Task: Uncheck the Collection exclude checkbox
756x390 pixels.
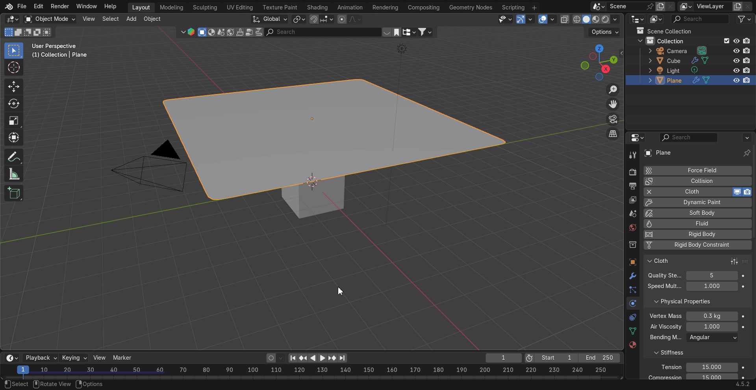Action: click(726, 41)
